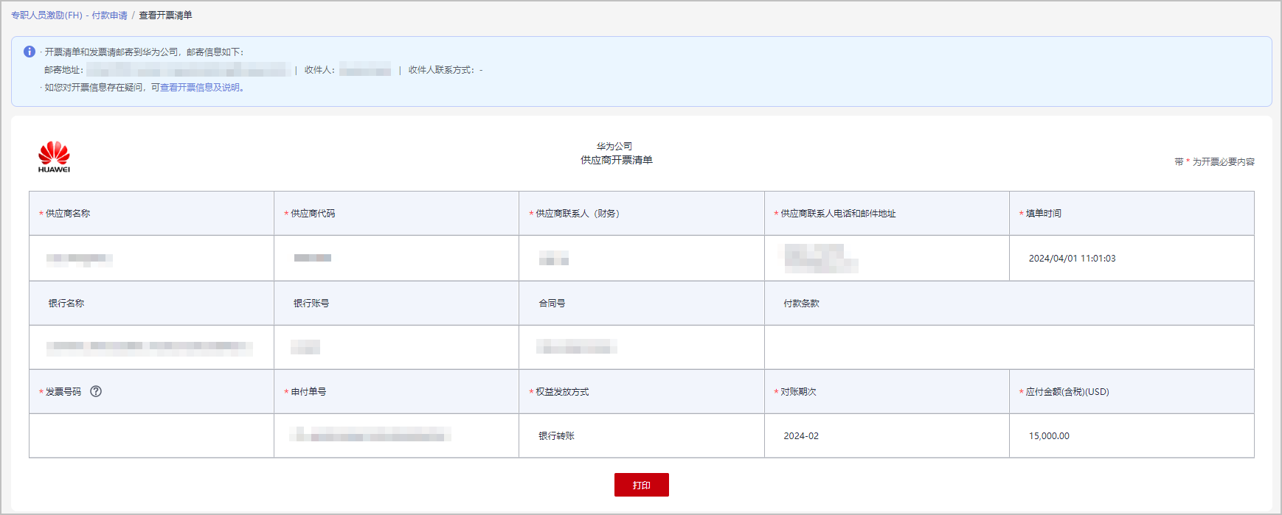The height and width of the screenshot is (515, 1282).
Task: Select the 查看开票清单 breadcrumb text
Action: click(x=165, y=15)
